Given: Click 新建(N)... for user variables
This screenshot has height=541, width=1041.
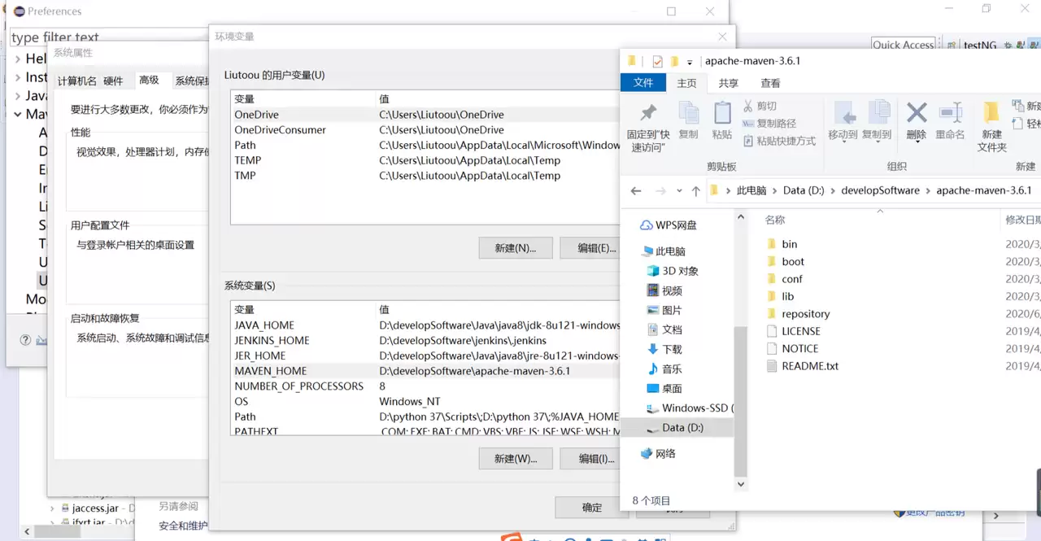Looking at the screenshot, I should tap(516, 248).
